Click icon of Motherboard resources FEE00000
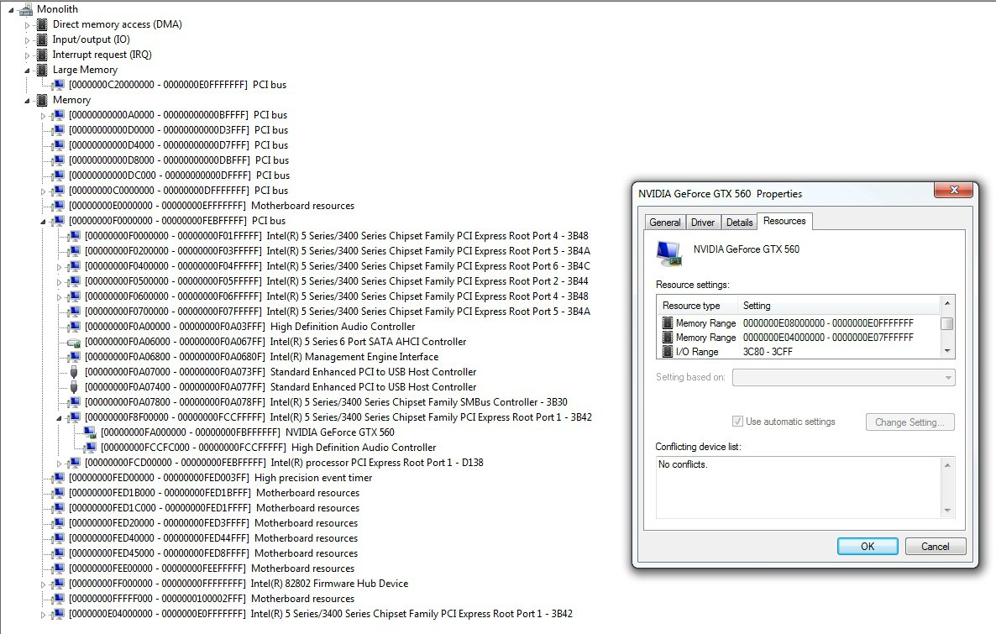996x634 pixels. tap(58, 569)
